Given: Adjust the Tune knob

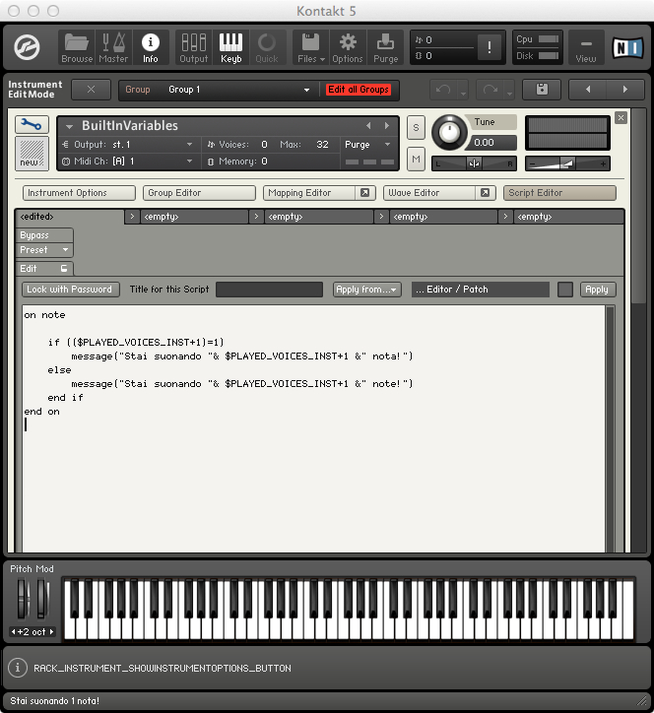Looking at the screenshot, I should [450, 131].
